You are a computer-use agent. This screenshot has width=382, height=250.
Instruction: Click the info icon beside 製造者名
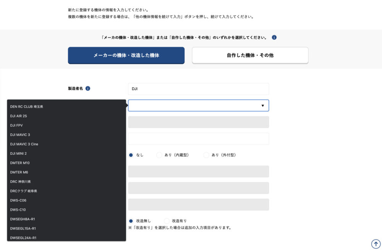click(x=88, y=88)
